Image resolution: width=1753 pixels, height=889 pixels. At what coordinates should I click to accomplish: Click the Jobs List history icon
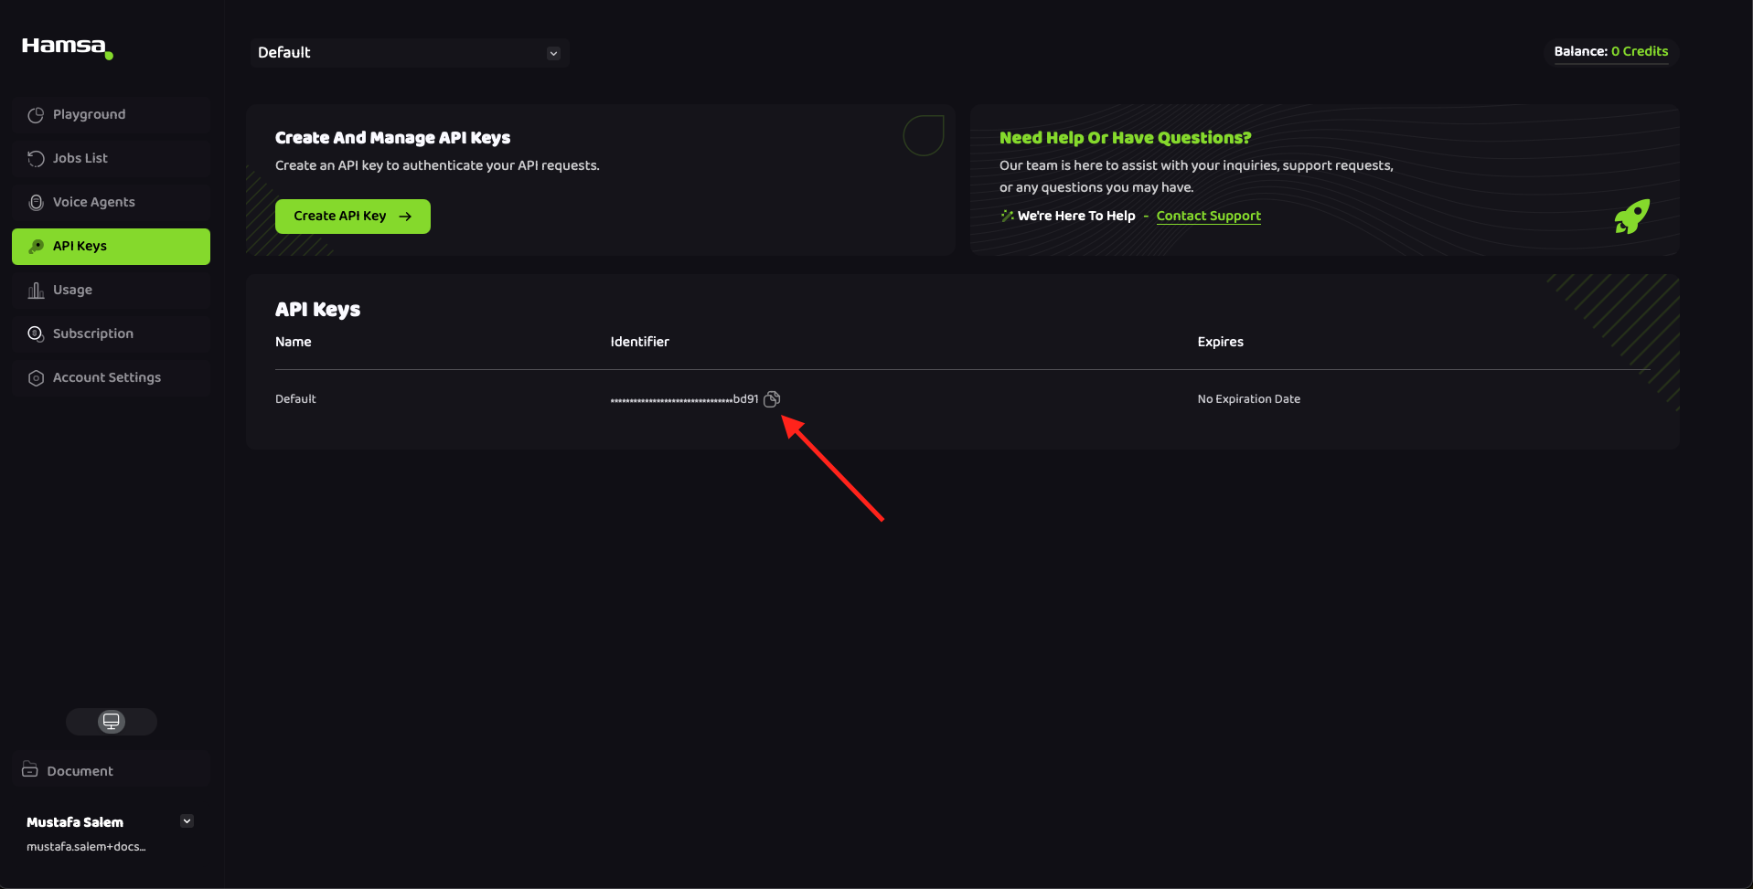(x=36, y=159)
